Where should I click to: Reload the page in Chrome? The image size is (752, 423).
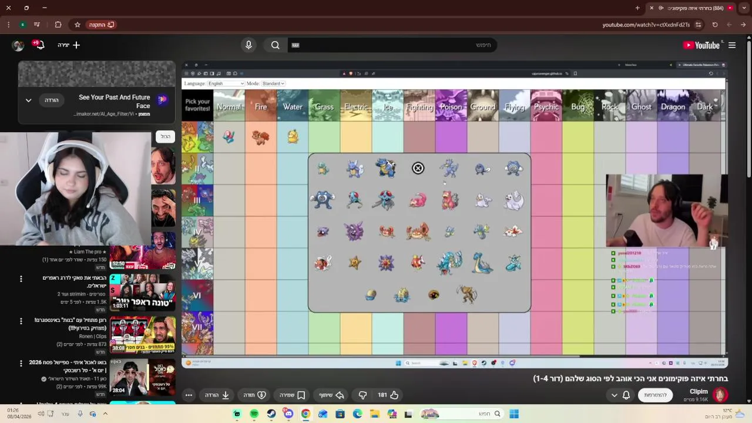[715, 25]
